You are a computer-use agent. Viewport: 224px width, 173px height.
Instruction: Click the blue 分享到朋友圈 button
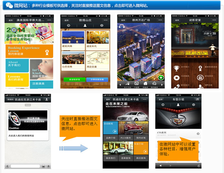[x=97, y=79]
